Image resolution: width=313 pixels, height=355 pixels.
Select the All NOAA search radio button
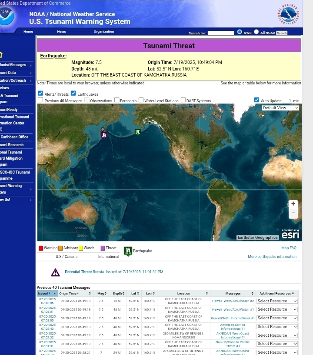pos(256,32)
